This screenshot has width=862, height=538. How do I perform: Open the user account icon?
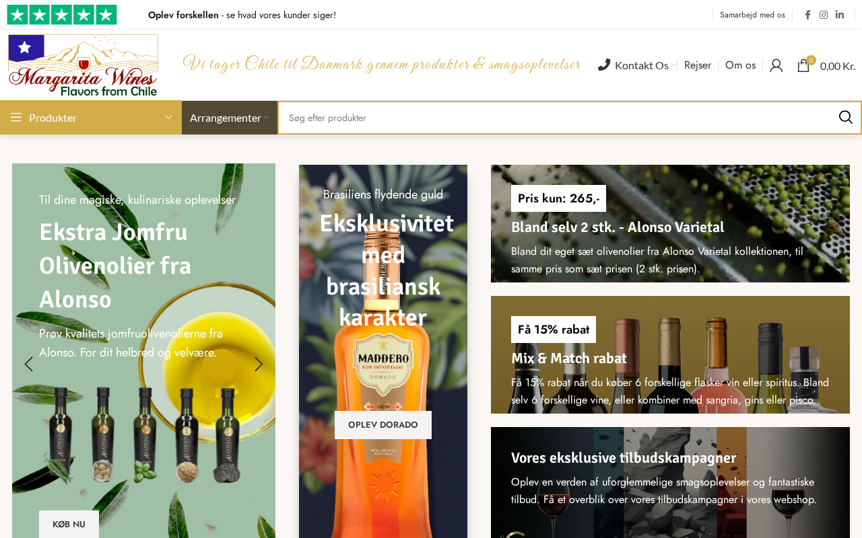coord(776,65)
